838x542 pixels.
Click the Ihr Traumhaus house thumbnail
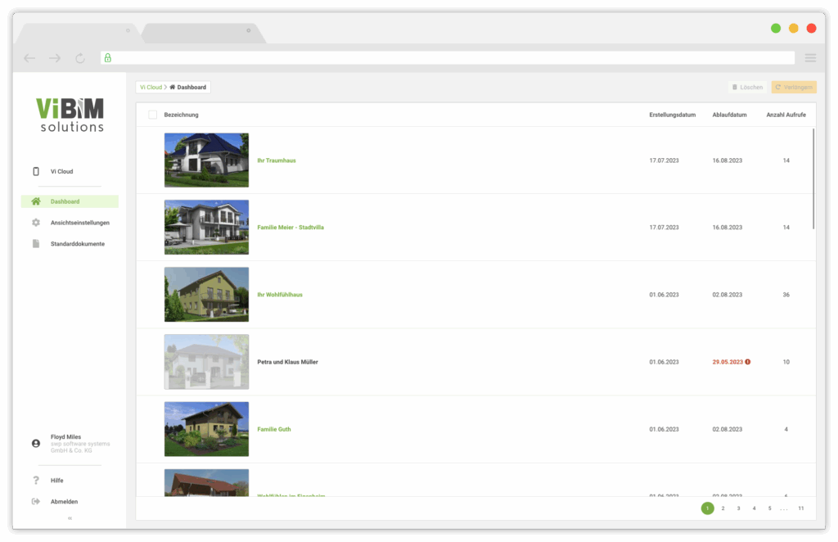coord(206,160)
